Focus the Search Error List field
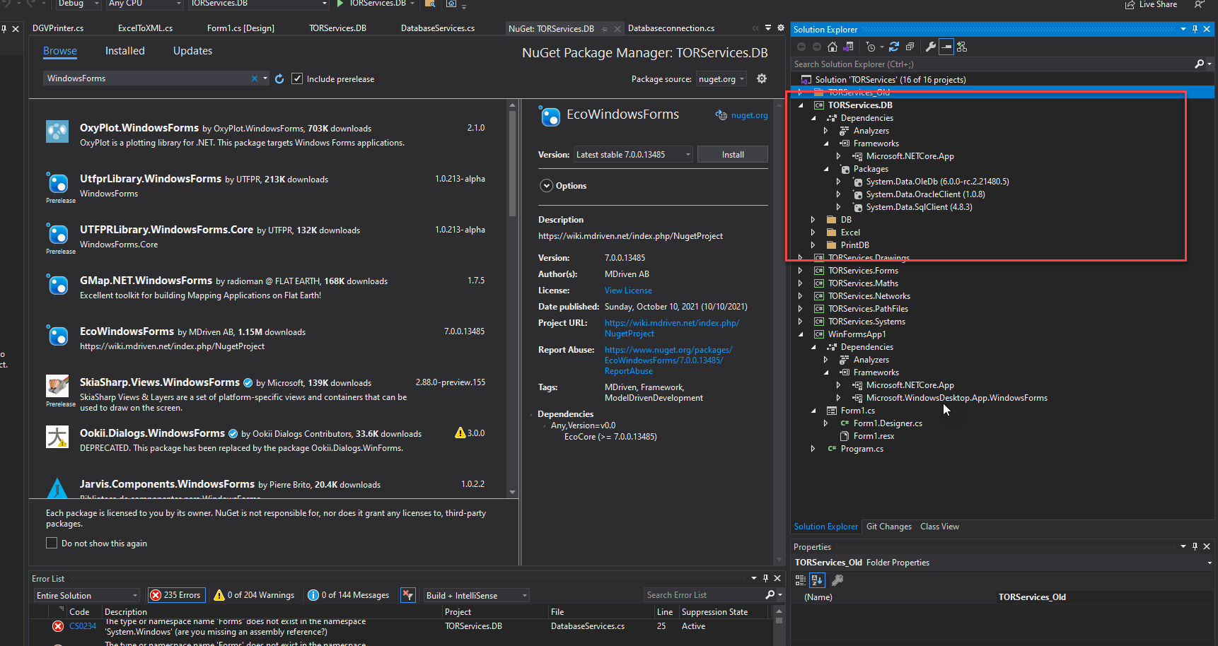Image resolution: width=1218 pixels, height=646 pixels. 704,595
